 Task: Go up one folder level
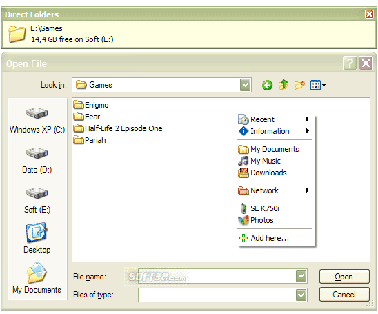pyautogui.click(x=283, y=85)
